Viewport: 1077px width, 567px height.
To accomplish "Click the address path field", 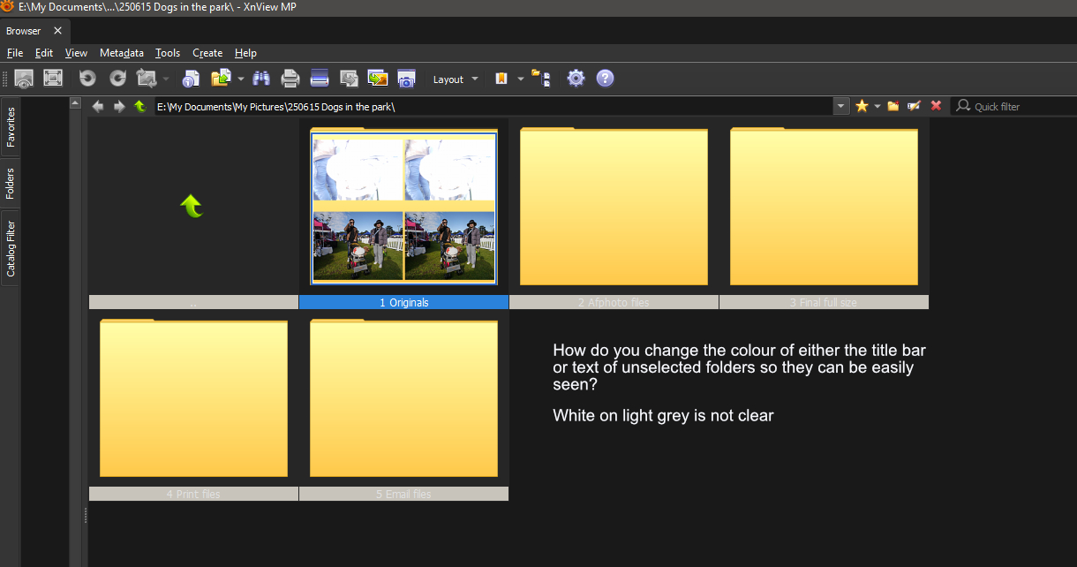I will point(494,106).
